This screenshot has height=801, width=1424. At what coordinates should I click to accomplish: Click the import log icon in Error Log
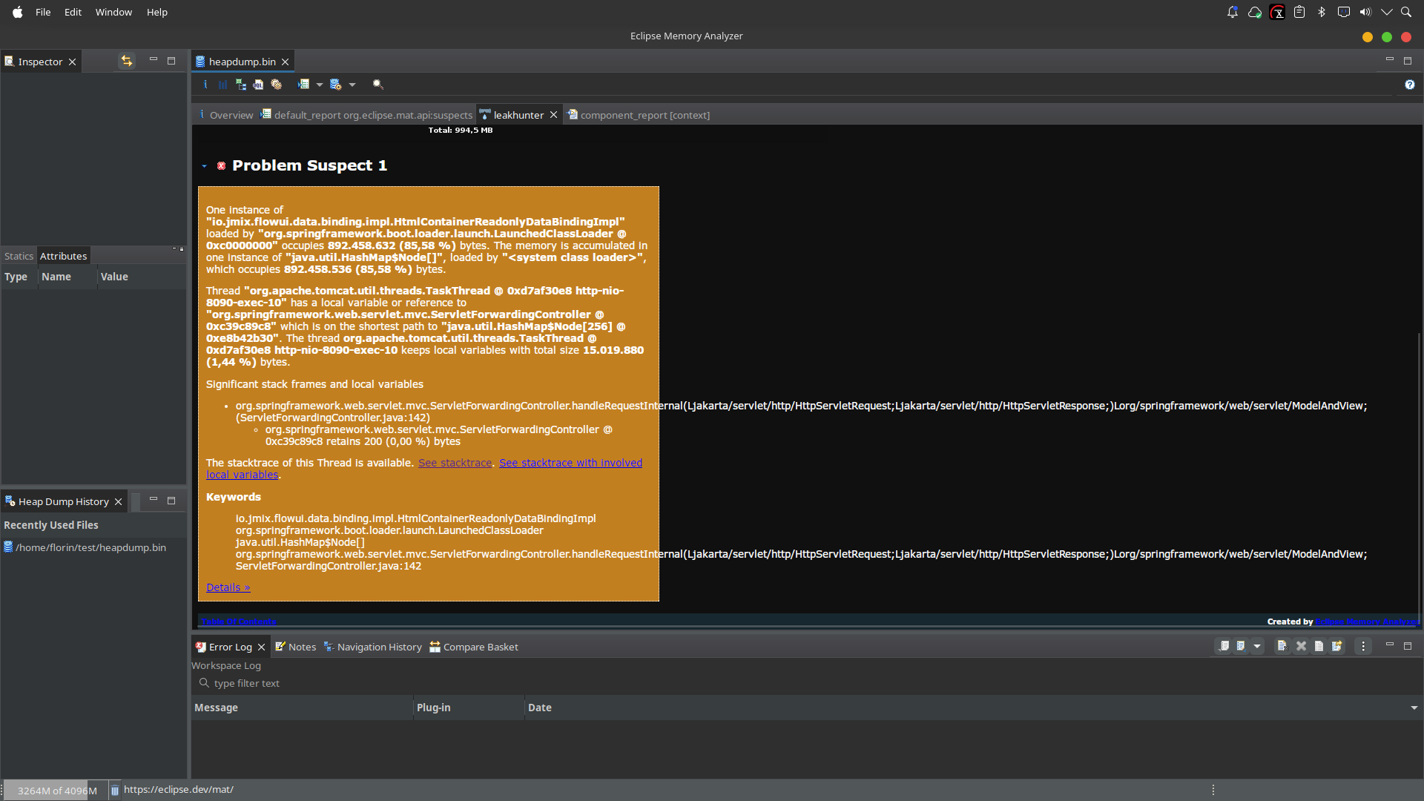(1241, 646)
